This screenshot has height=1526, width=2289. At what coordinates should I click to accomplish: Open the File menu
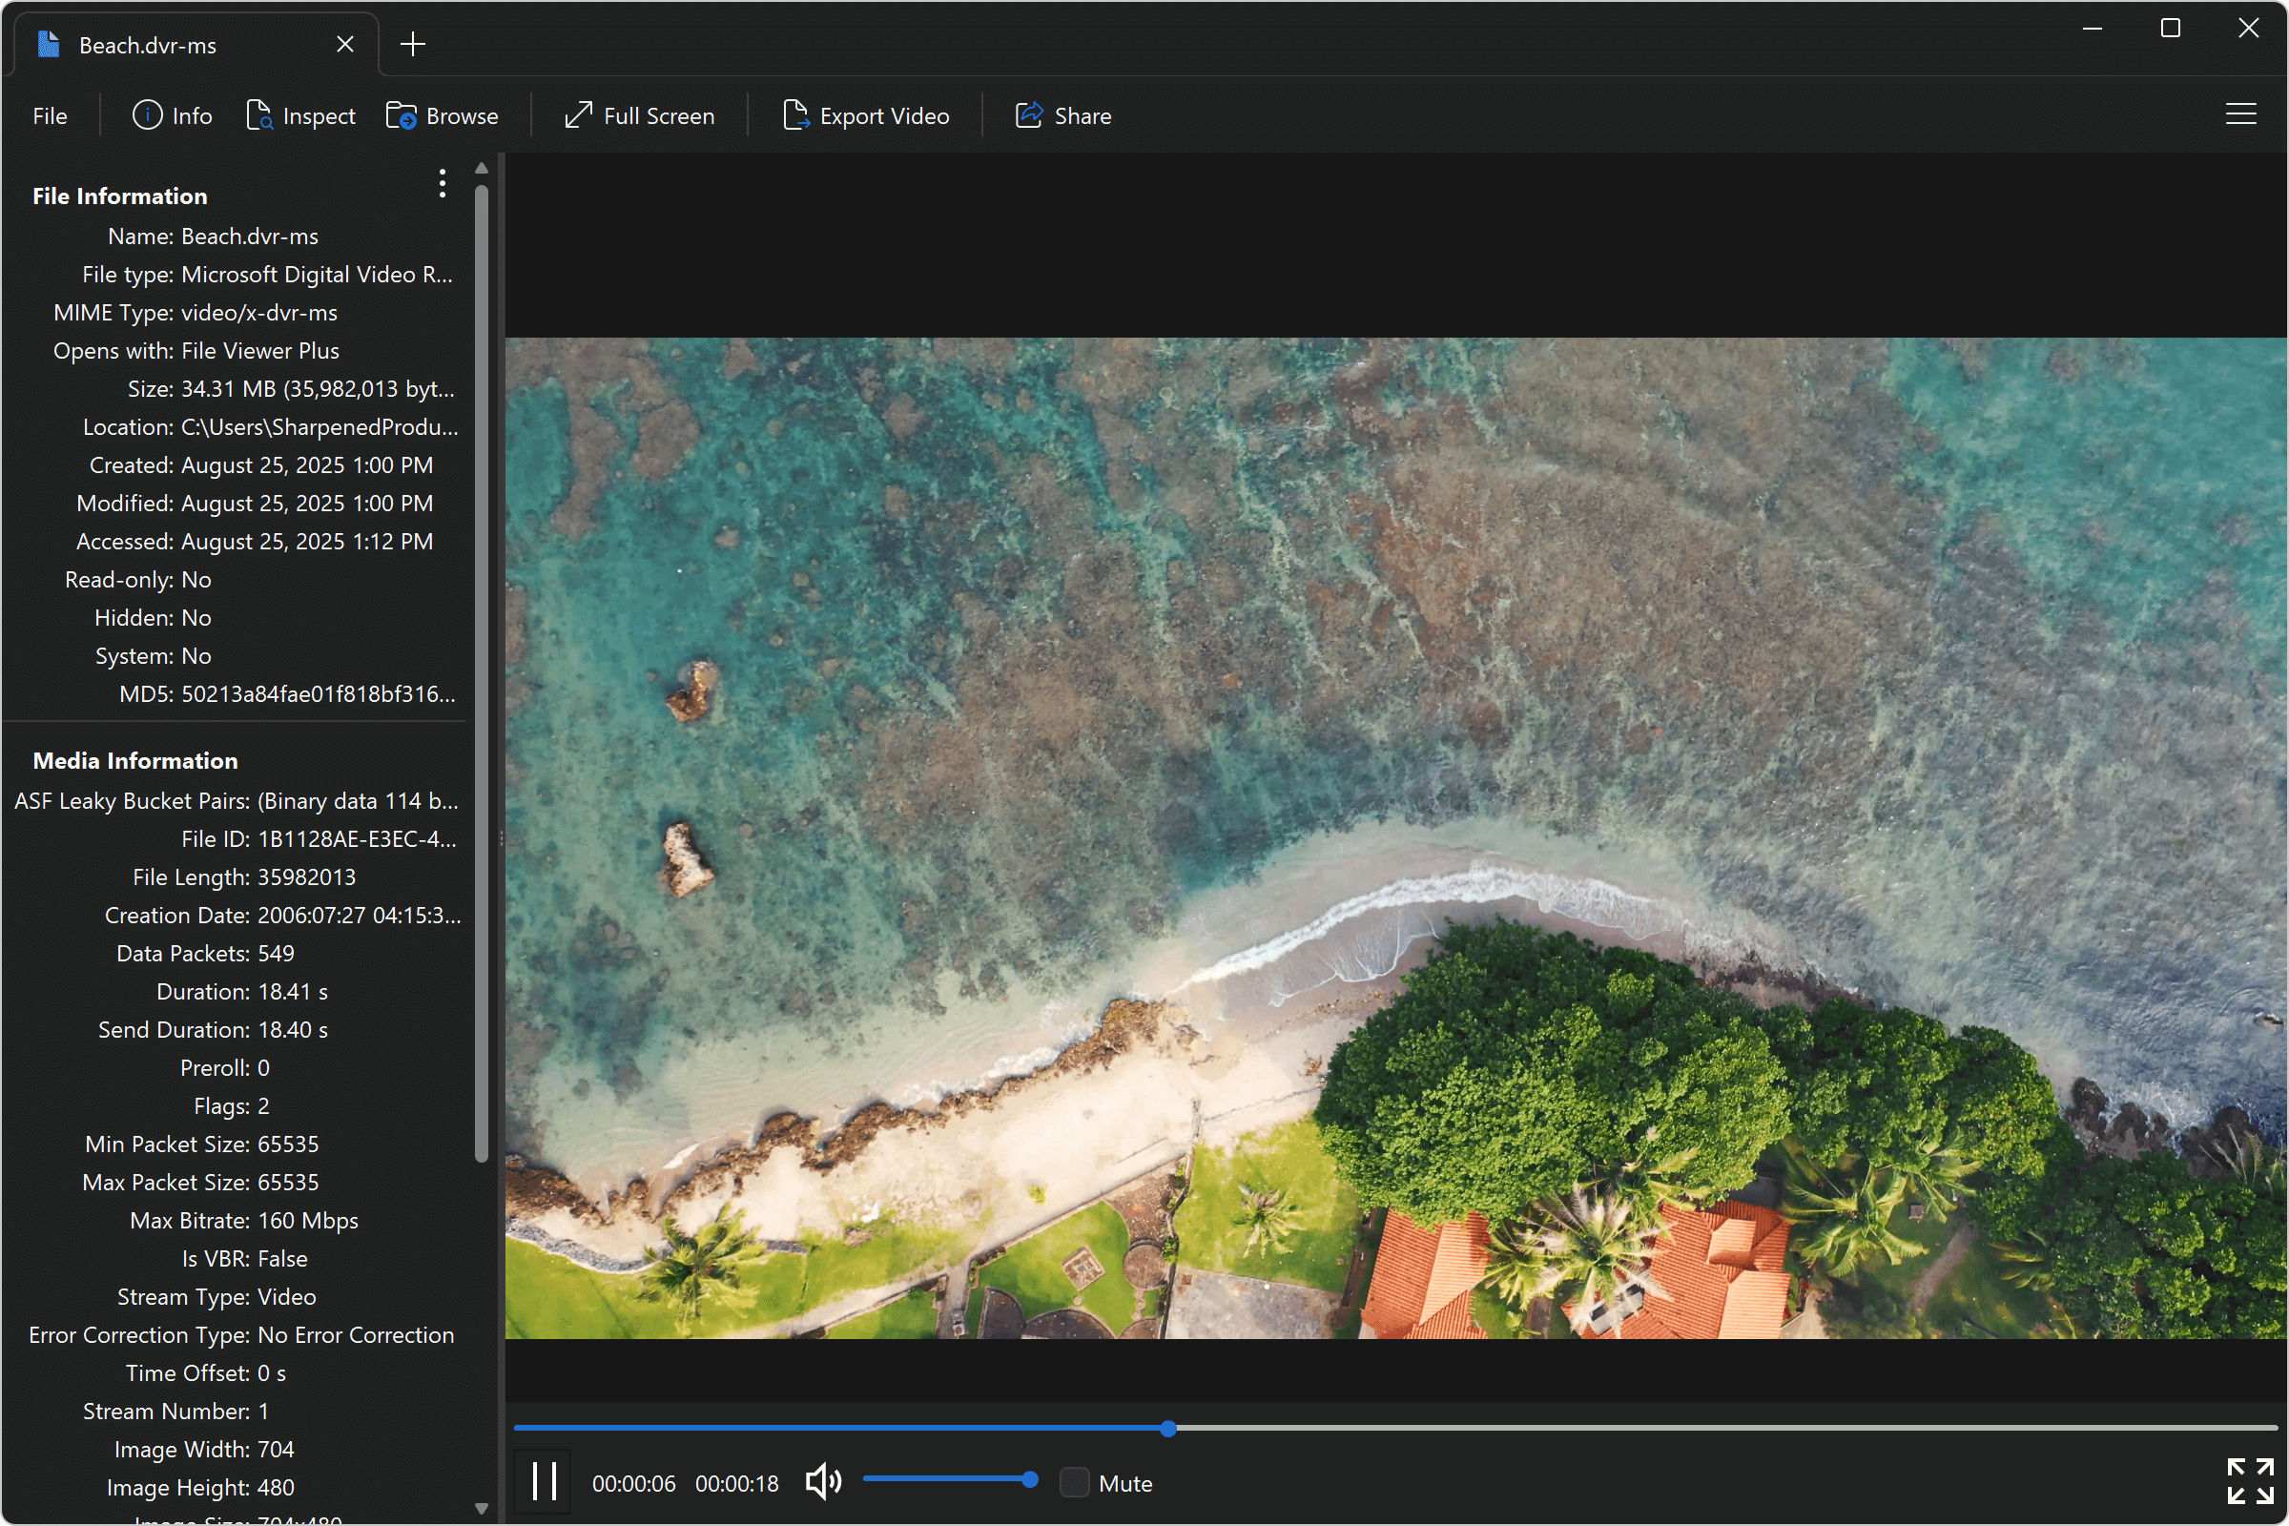click(50, 114)
